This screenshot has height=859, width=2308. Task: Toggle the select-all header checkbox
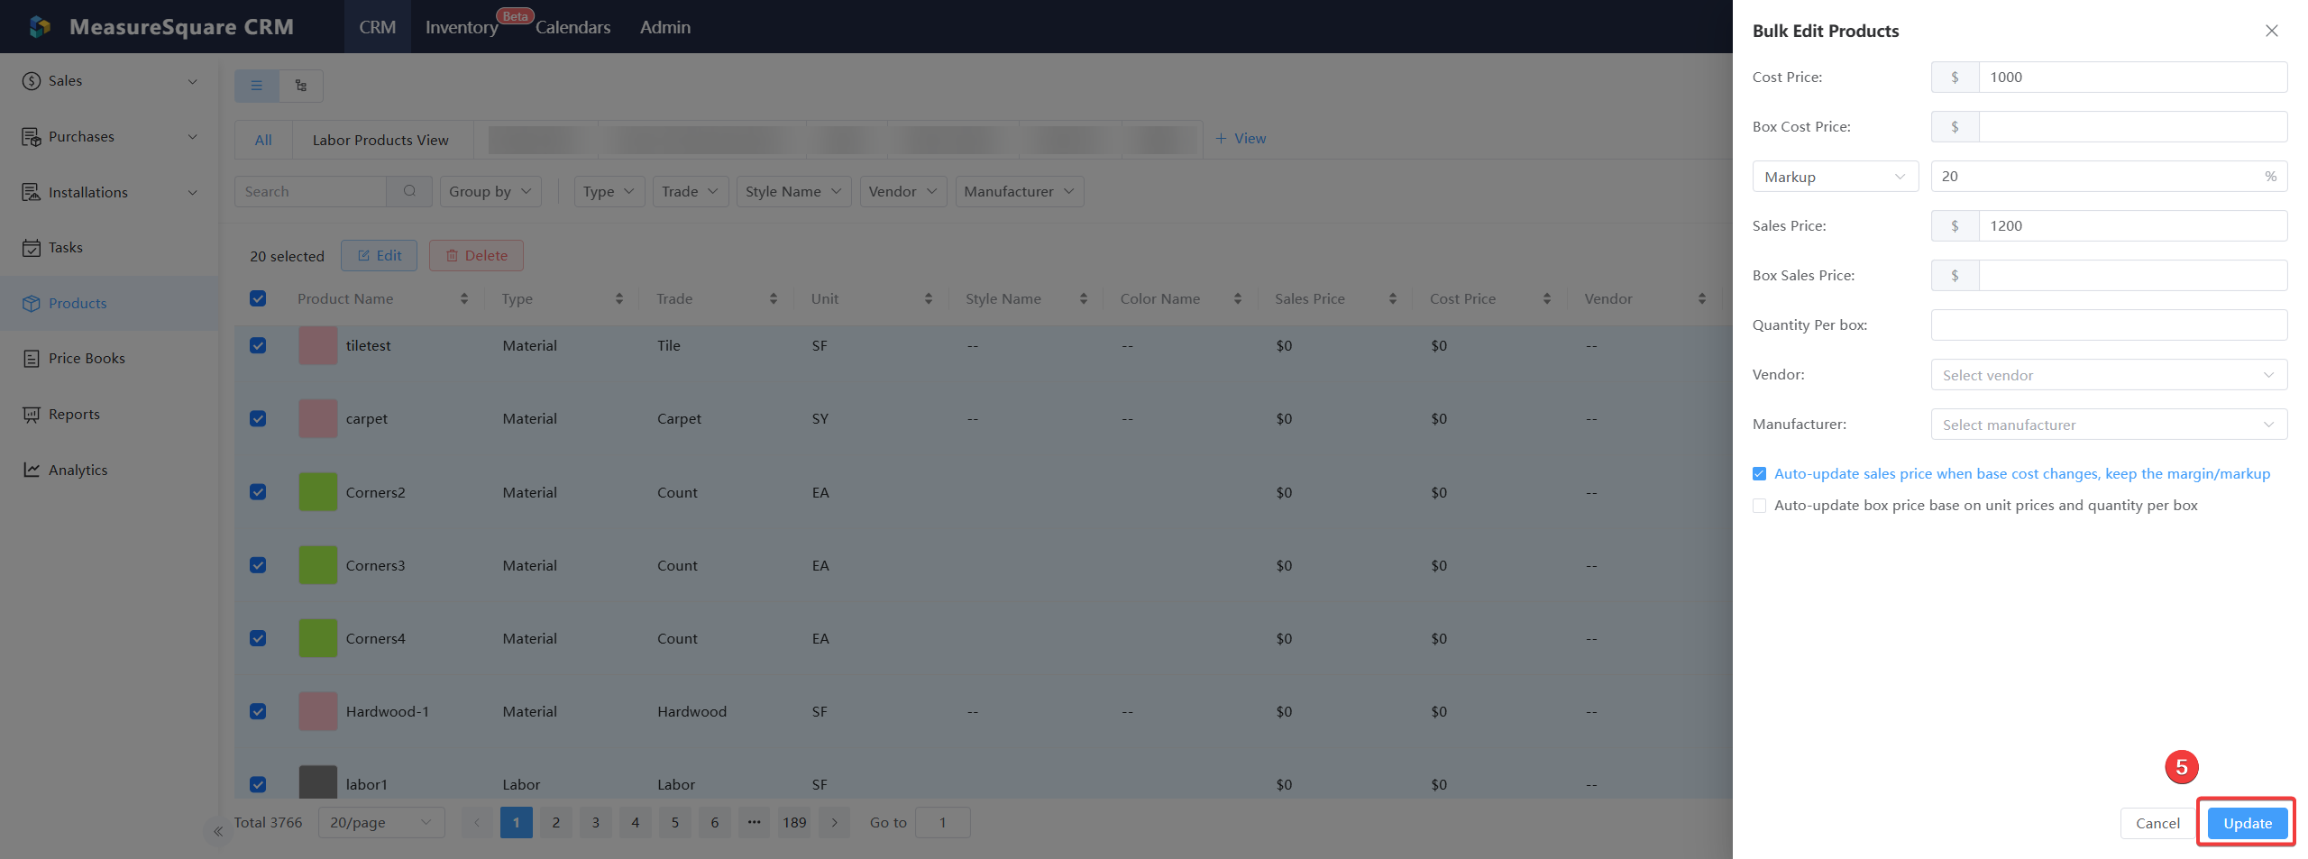point(258,298)
